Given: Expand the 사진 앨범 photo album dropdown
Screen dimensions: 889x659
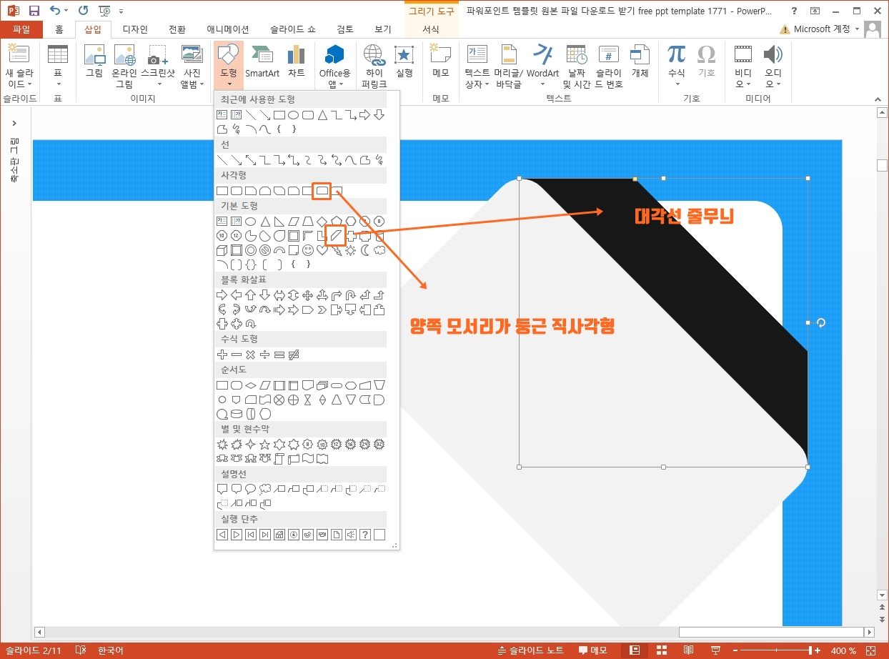Looking at the screenshot, I should [192, 79].
